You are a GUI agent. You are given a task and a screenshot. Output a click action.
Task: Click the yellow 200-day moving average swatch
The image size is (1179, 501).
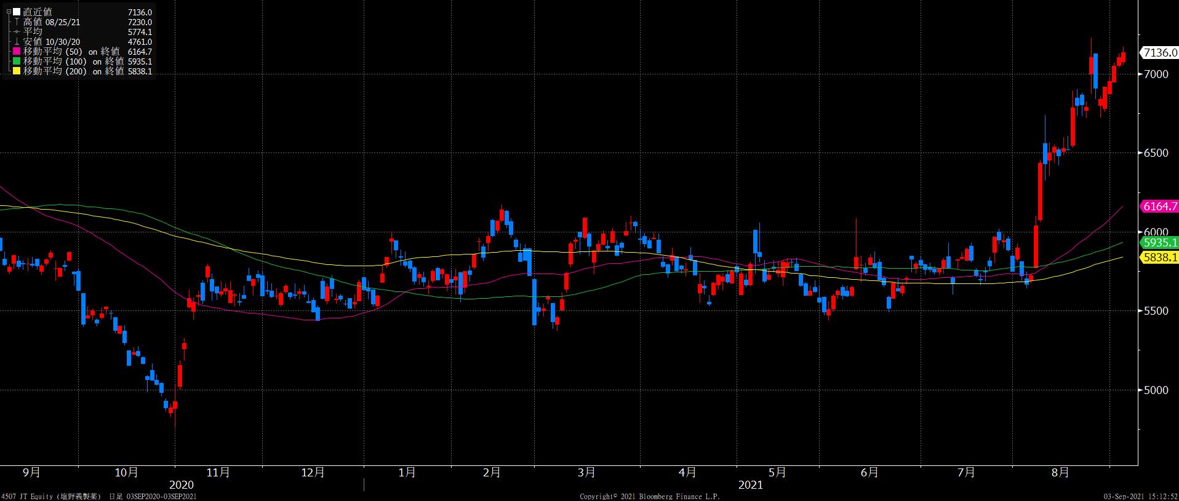pos(17,71)
